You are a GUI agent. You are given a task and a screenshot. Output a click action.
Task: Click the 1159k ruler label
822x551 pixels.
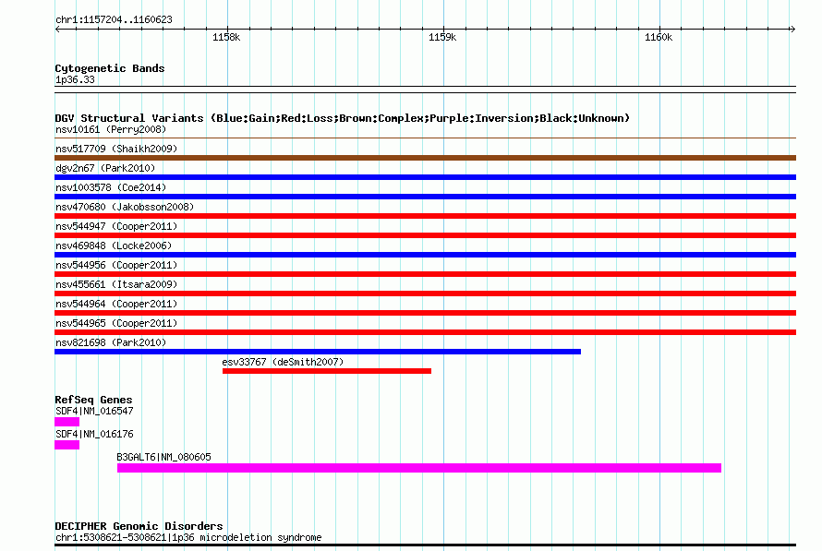(442, 37)
